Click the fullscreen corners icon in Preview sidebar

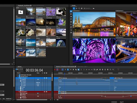tap(71, 30)
